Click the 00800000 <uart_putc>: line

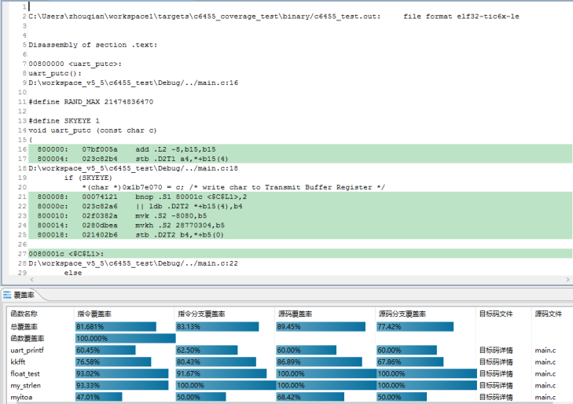75,64
